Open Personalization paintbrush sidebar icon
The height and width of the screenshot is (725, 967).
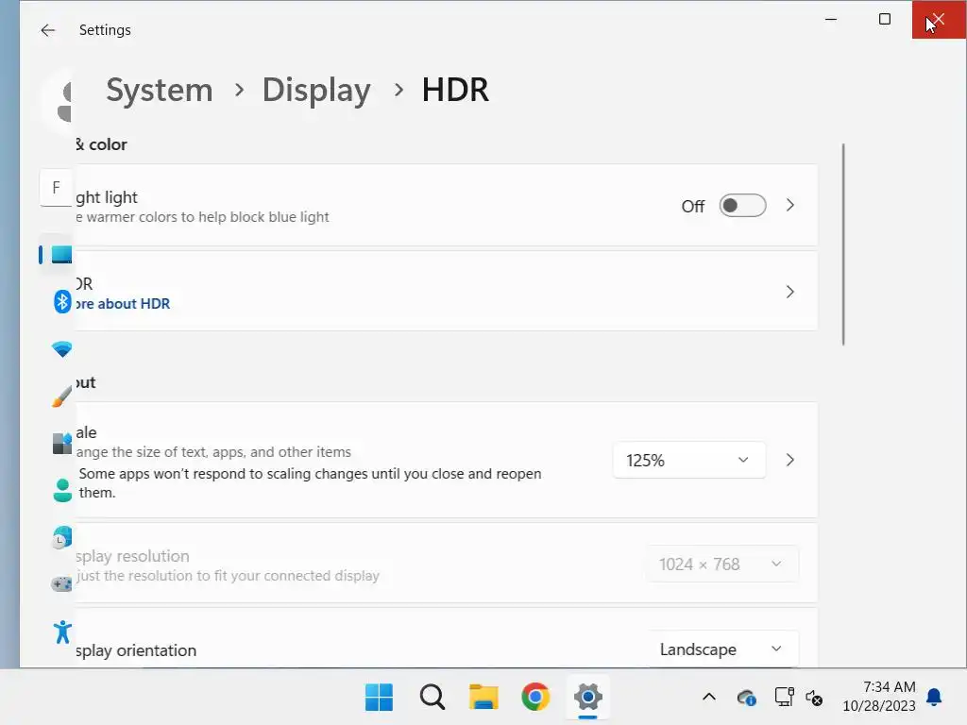[61, 396]
